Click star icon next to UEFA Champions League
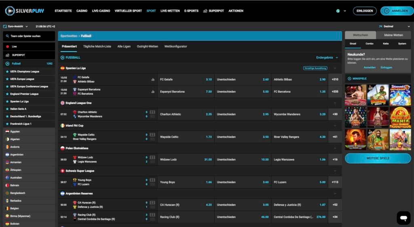 point(7,72)
